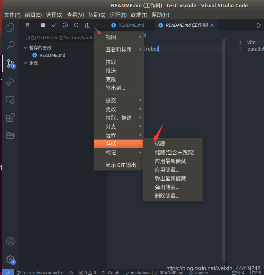Open the 选择(S) menu
Screen dimensions: 264x275
pos(54,15)
